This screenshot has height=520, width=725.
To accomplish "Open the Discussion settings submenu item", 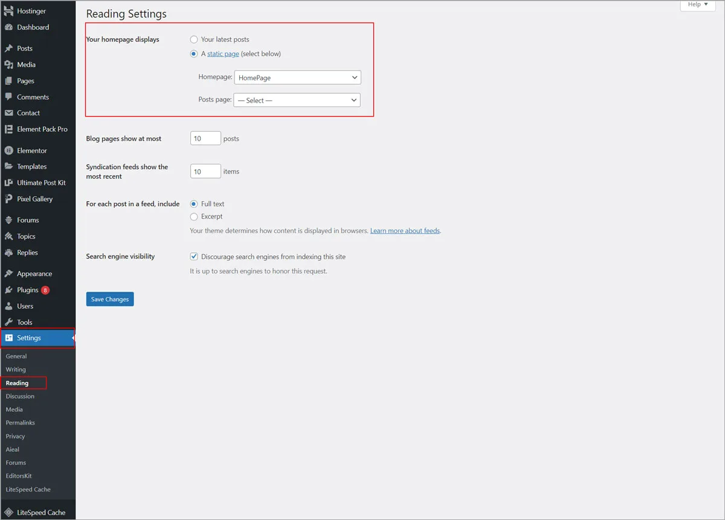I will coord(20,396).
